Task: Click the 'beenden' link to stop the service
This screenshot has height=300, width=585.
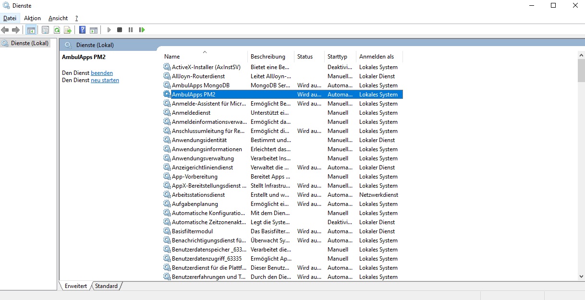Action: click(x=102, y=73)
